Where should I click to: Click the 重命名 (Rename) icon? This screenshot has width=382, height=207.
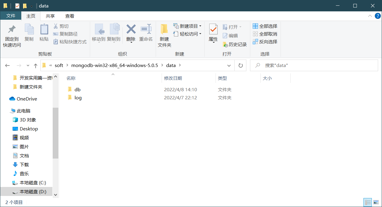pos(146,34)
